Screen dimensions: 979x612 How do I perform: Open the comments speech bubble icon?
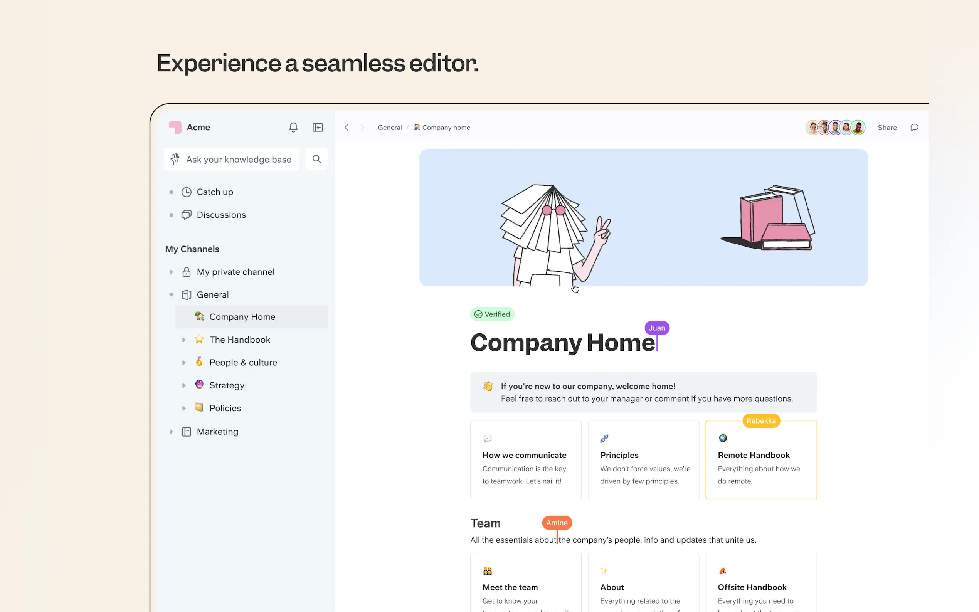914,128
